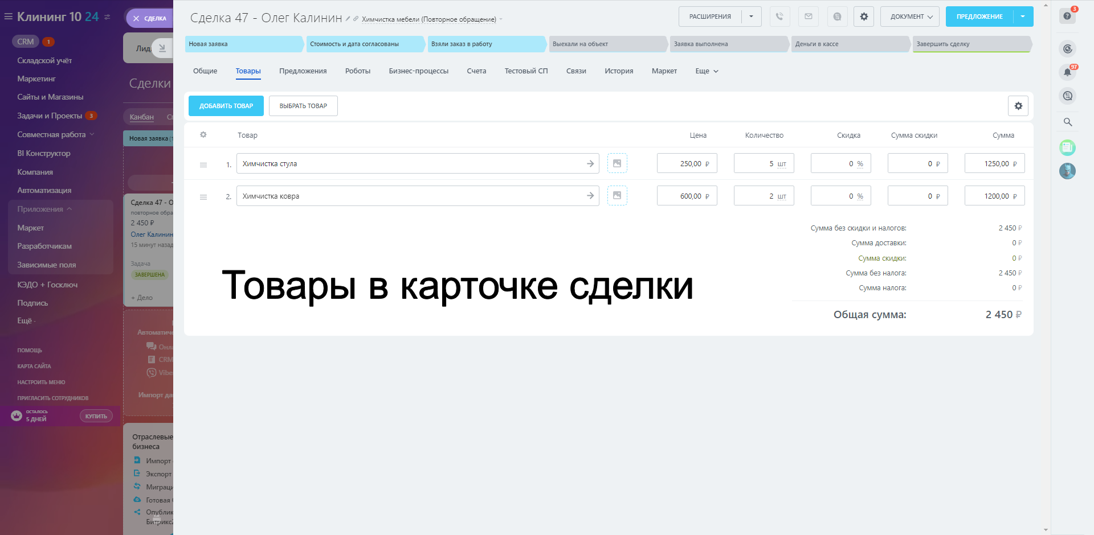Open deal card settings gear in header

[x=864, y=17]
